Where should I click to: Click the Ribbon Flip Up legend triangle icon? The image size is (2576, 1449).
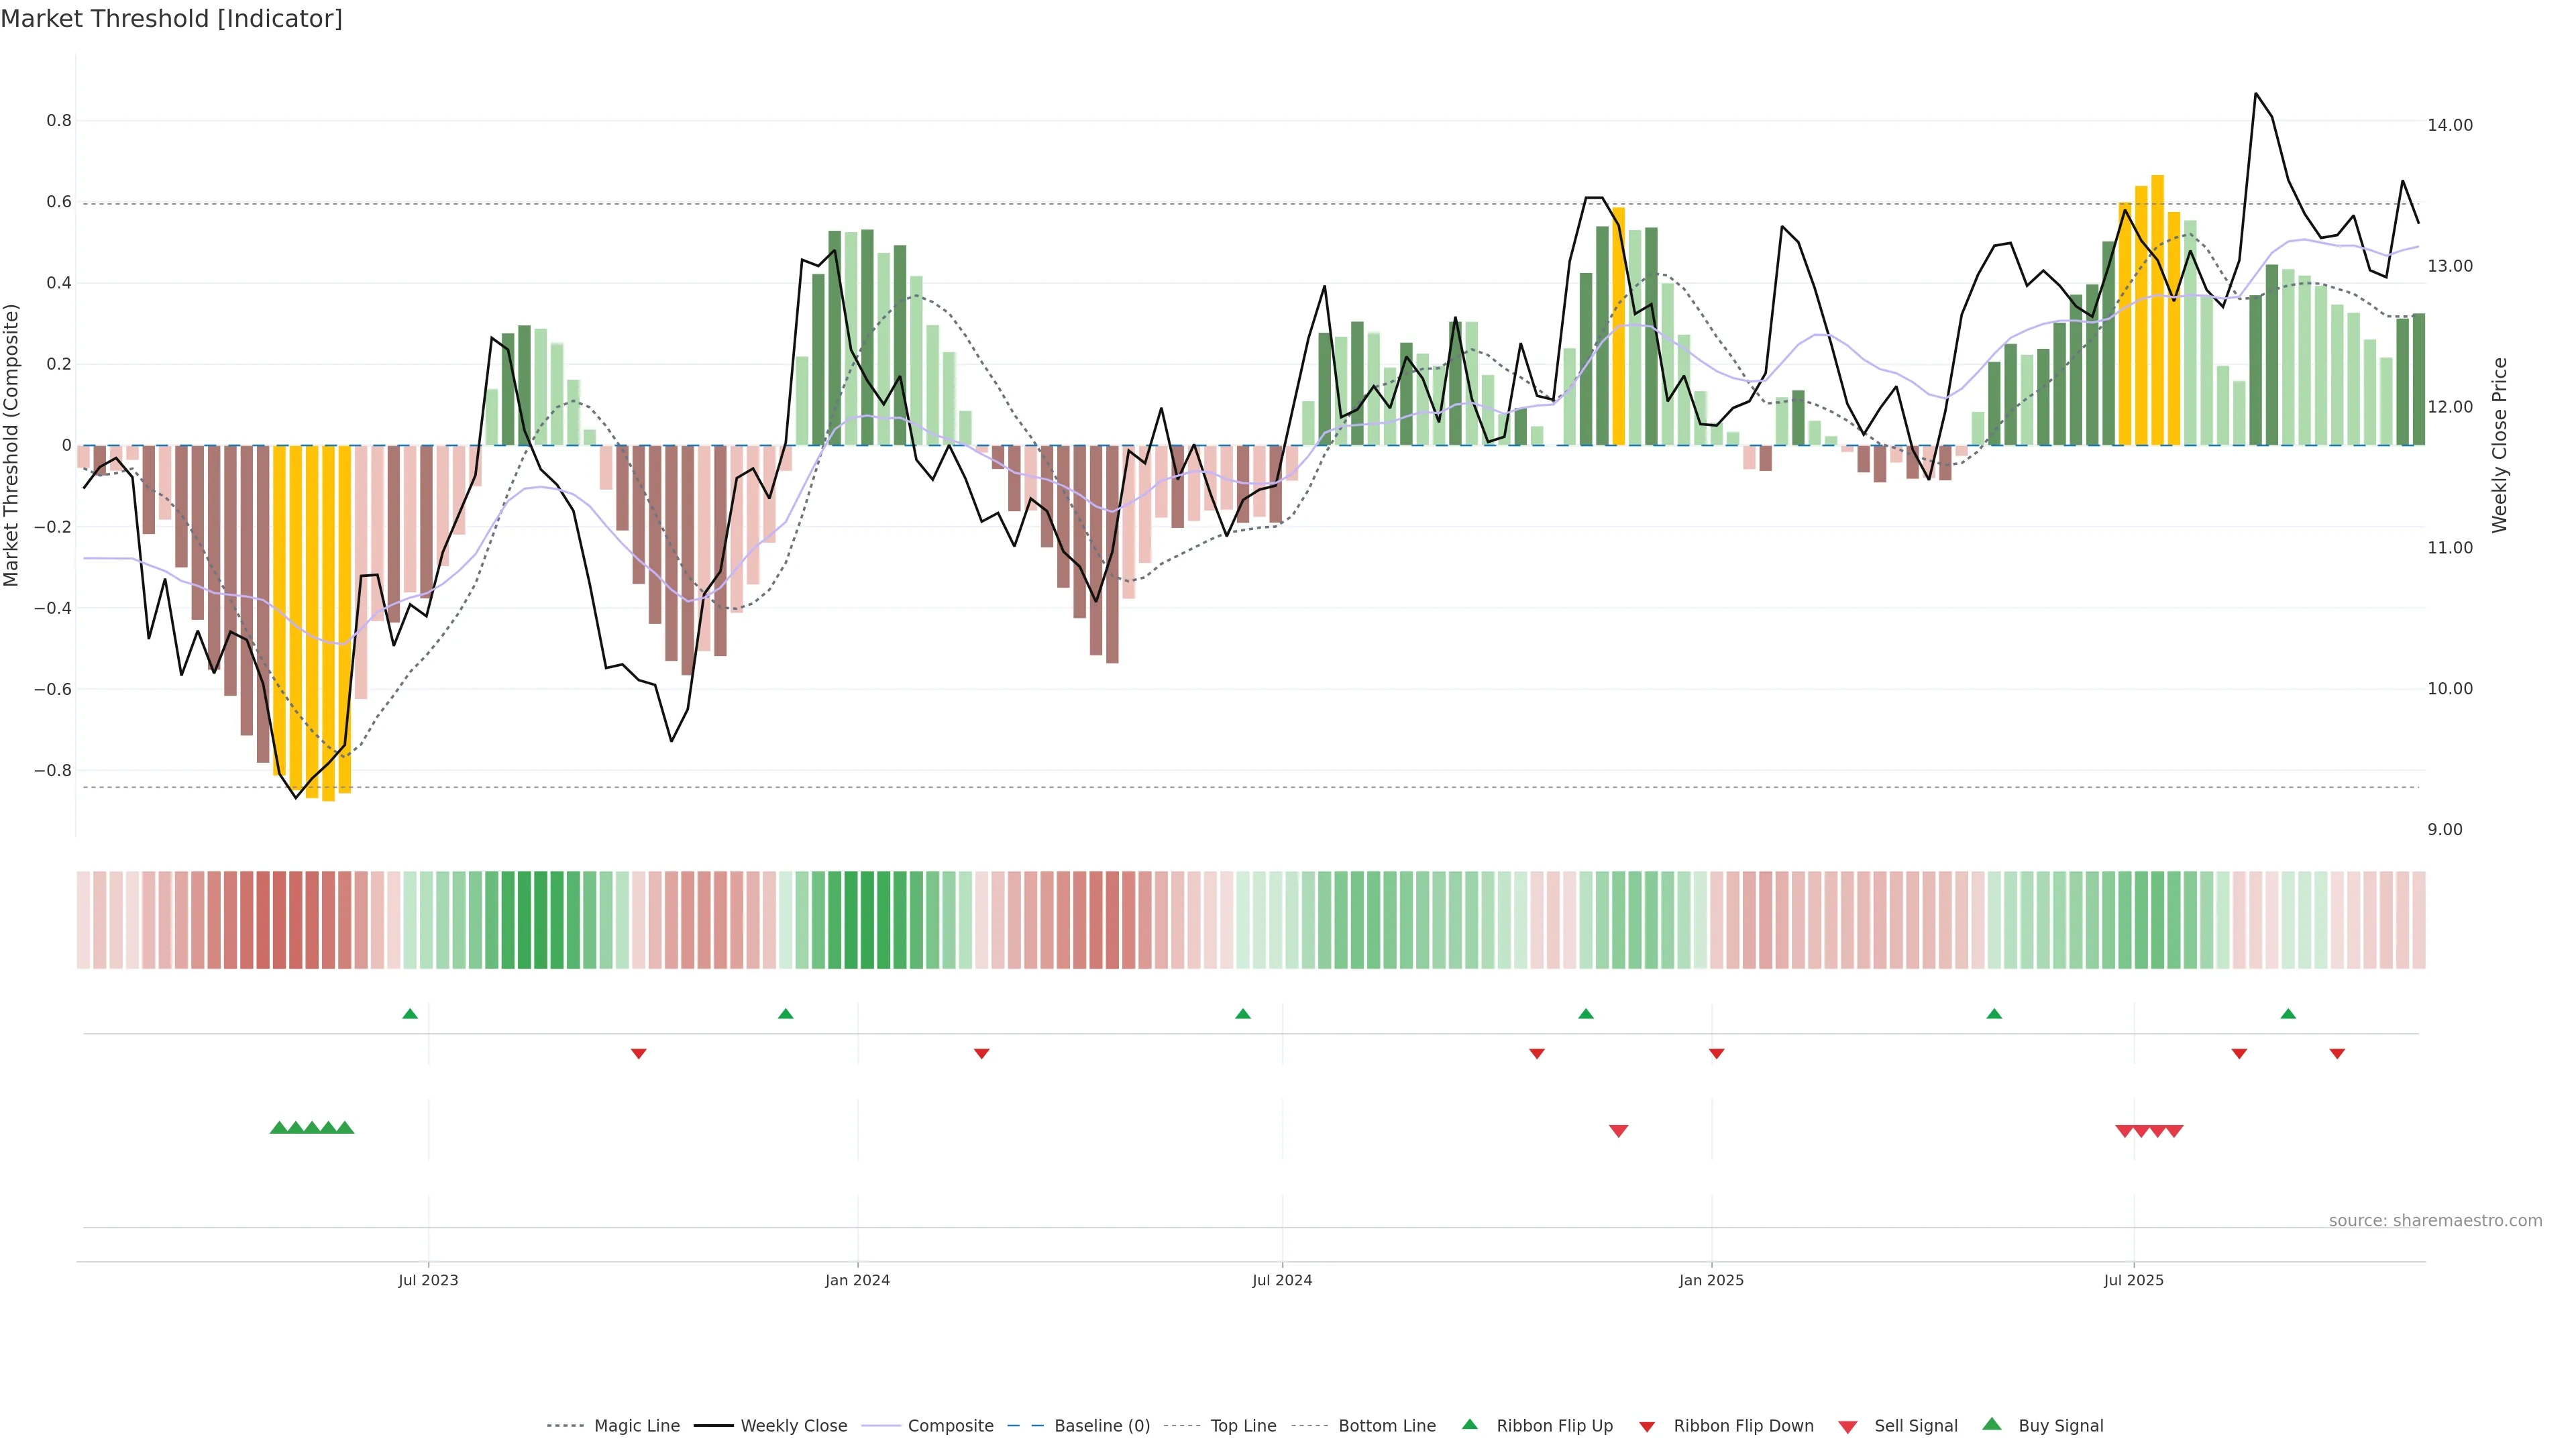click(x=1469, y=1424)
